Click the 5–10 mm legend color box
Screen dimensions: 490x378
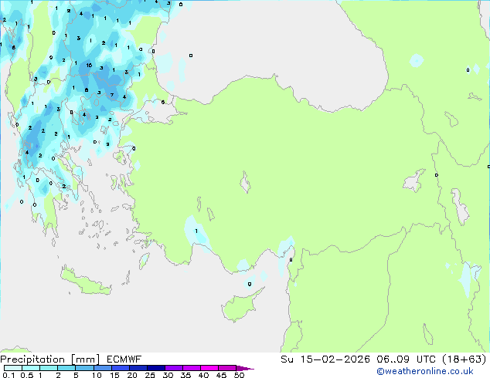(x=84, y=368)
